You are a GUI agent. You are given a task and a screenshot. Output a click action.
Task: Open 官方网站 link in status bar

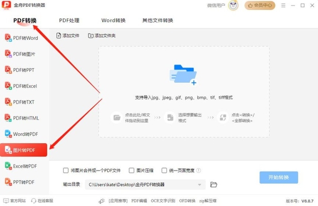pos(14,201)
